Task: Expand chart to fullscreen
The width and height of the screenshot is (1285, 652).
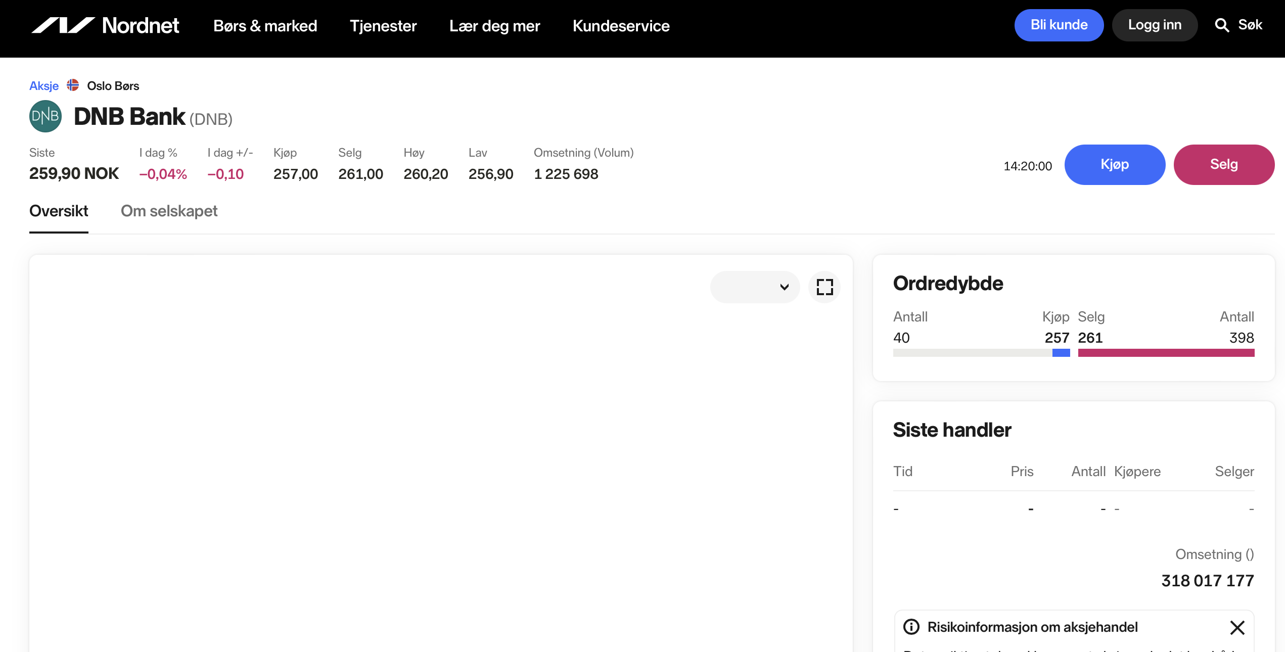Action: click(824, 287)
